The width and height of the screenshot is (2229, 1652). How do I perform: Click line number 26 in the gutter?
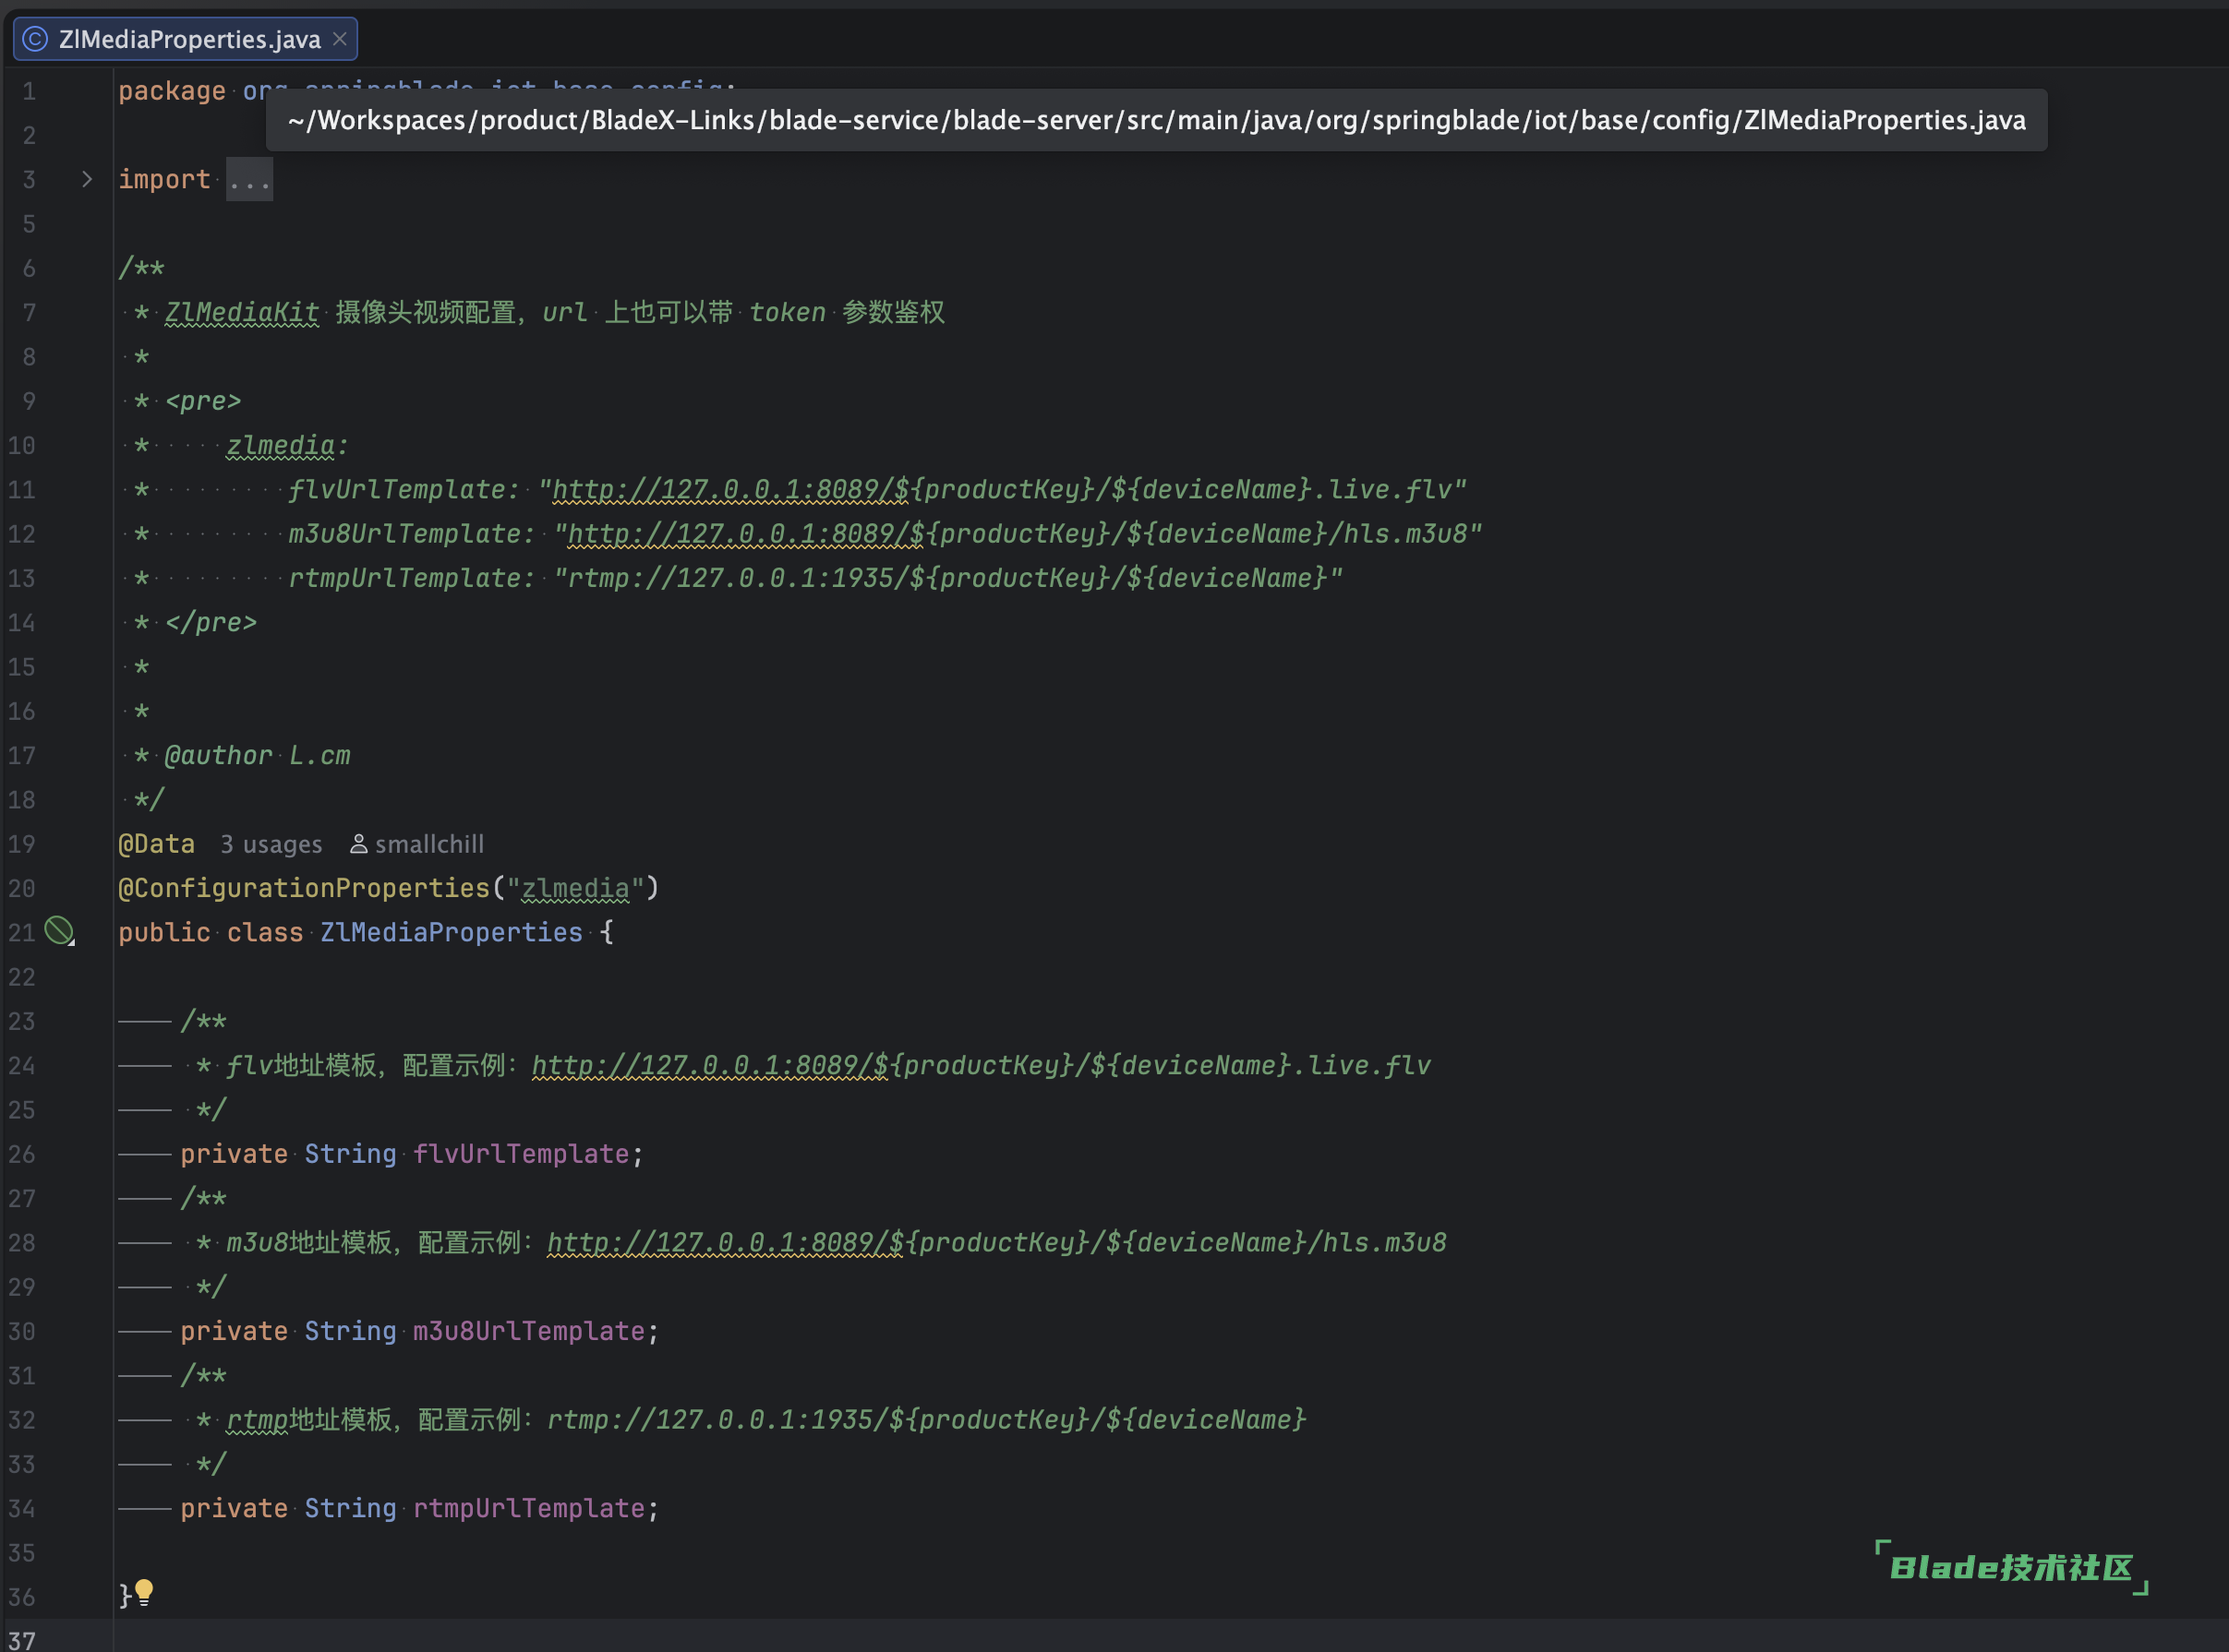(22, 1154)
